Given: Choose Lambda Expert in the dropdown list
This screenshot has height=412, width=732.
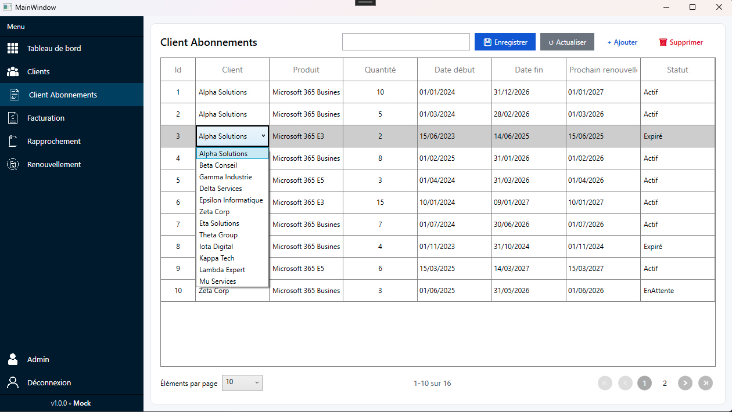Looking at the screenshot, I should (232, 270).
